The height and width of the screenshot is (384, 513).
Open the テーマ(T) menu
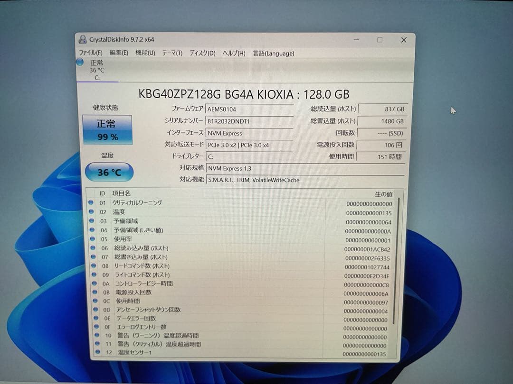(172, 53)
